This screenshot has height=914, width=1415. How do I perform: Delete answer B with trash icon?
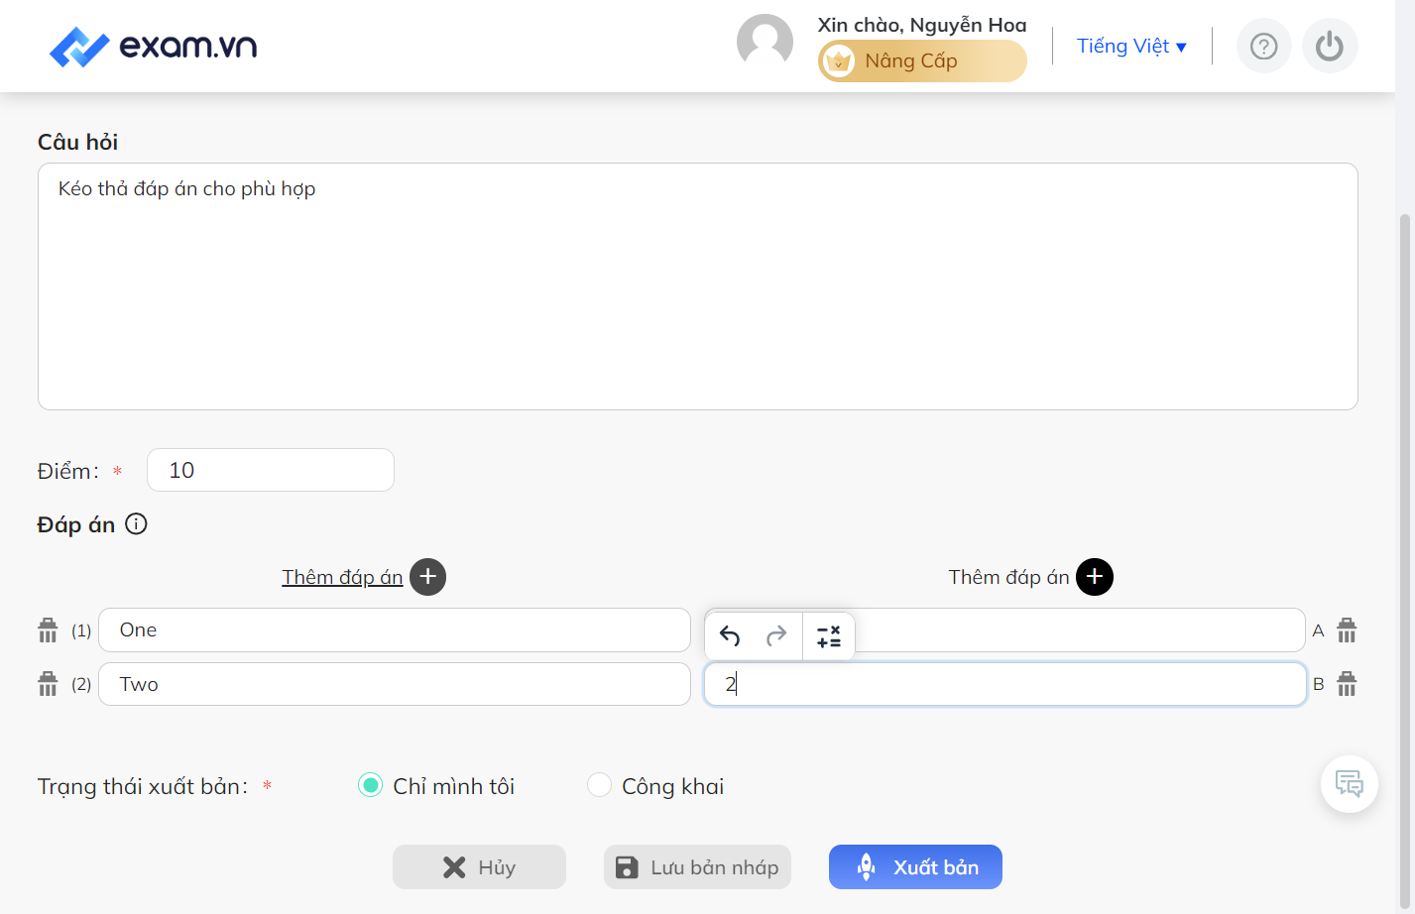pos(1347,684)
